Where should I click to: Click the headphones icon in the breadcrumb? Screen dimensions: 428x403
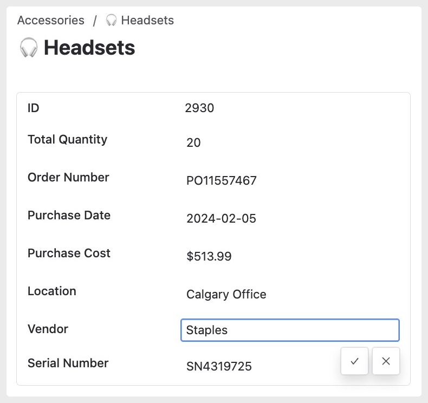[111, 20]
